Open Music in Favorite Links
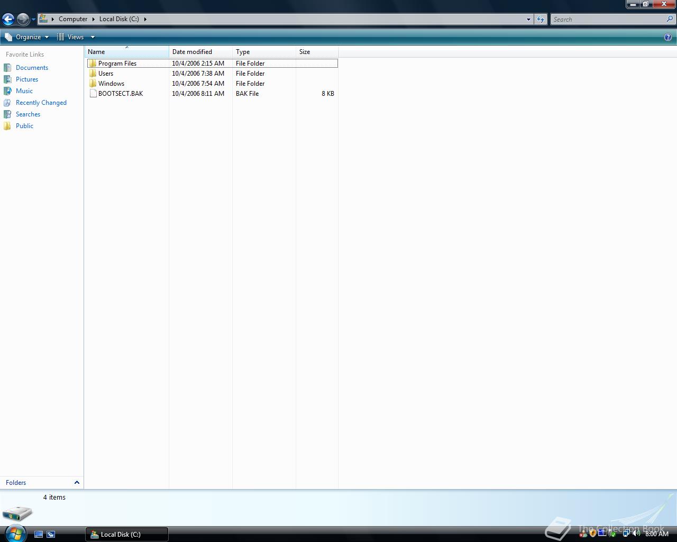677x542 pixels. pos(24,91)
